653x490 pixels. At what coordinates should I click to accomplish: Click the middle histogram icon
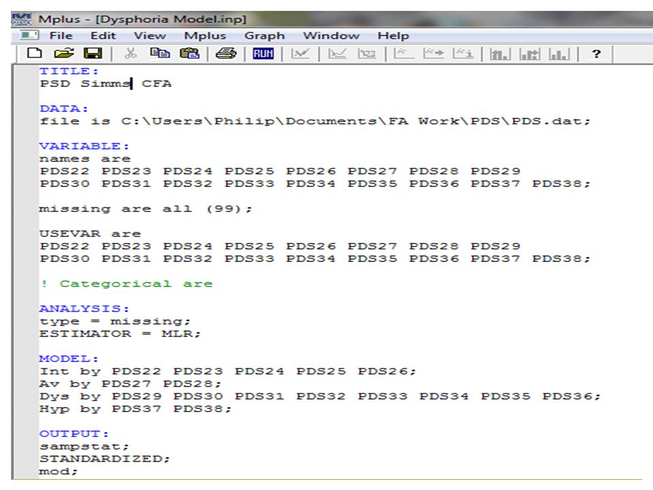point(530,54)
